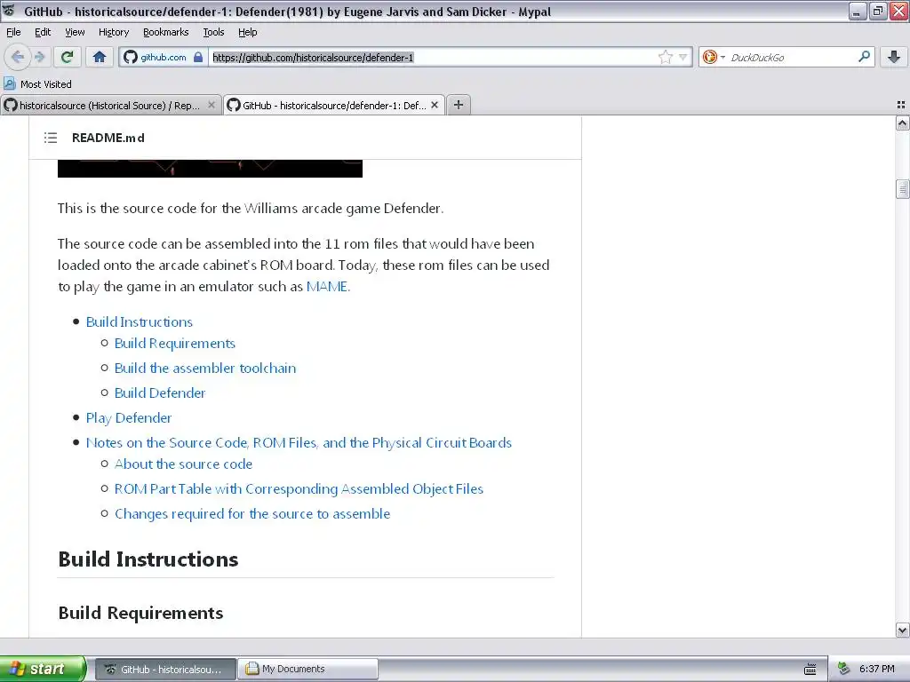
Task: Jump to Build Instructions link
Action: pos(140,321)
